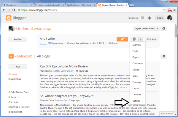The height and width of the screenshot is (117, 178).
Task: Select A Quest.....! in the sidebar
Action: [x=15, y=97]
